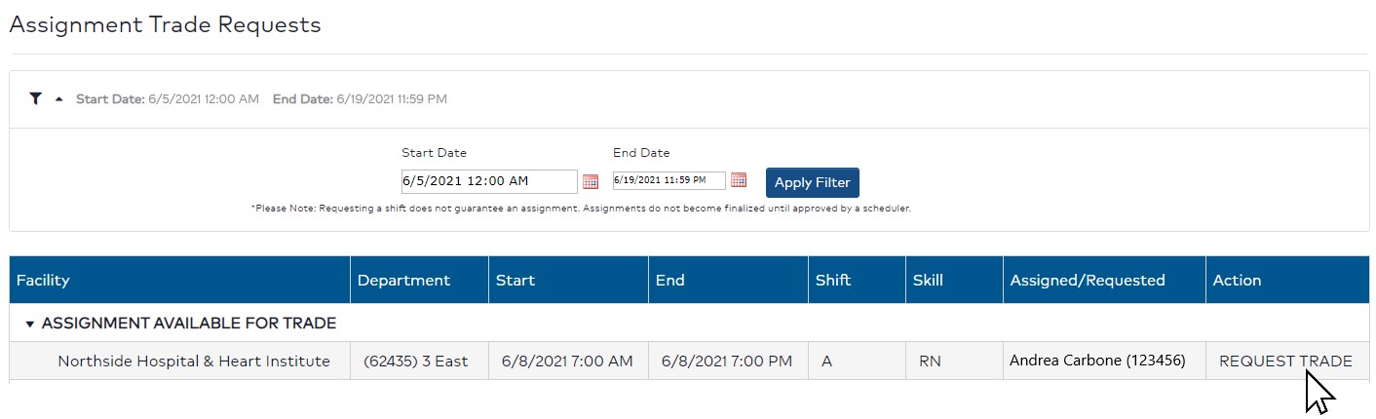Open the End Date calendar picker
This screenshot has width=1376, height=419.
tap(739, 180)
